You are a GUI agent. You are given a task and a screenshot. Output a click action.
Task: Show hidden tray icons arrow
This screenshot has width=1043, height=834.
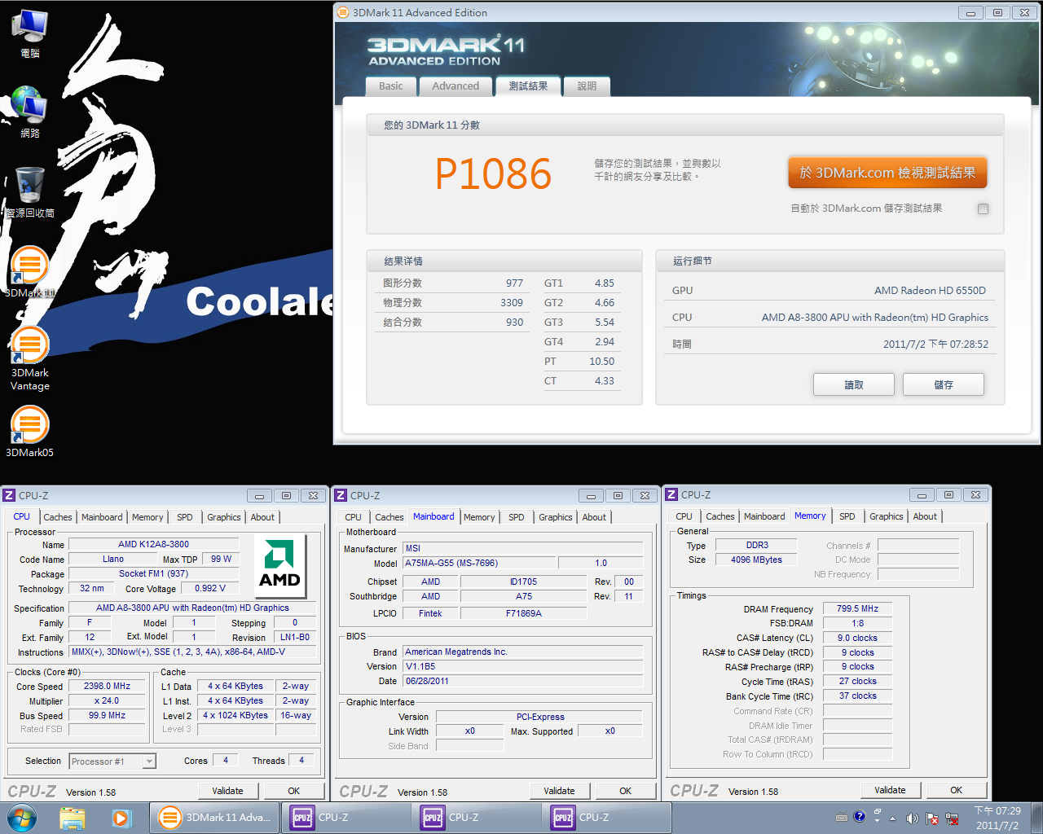tap(892, 818)
